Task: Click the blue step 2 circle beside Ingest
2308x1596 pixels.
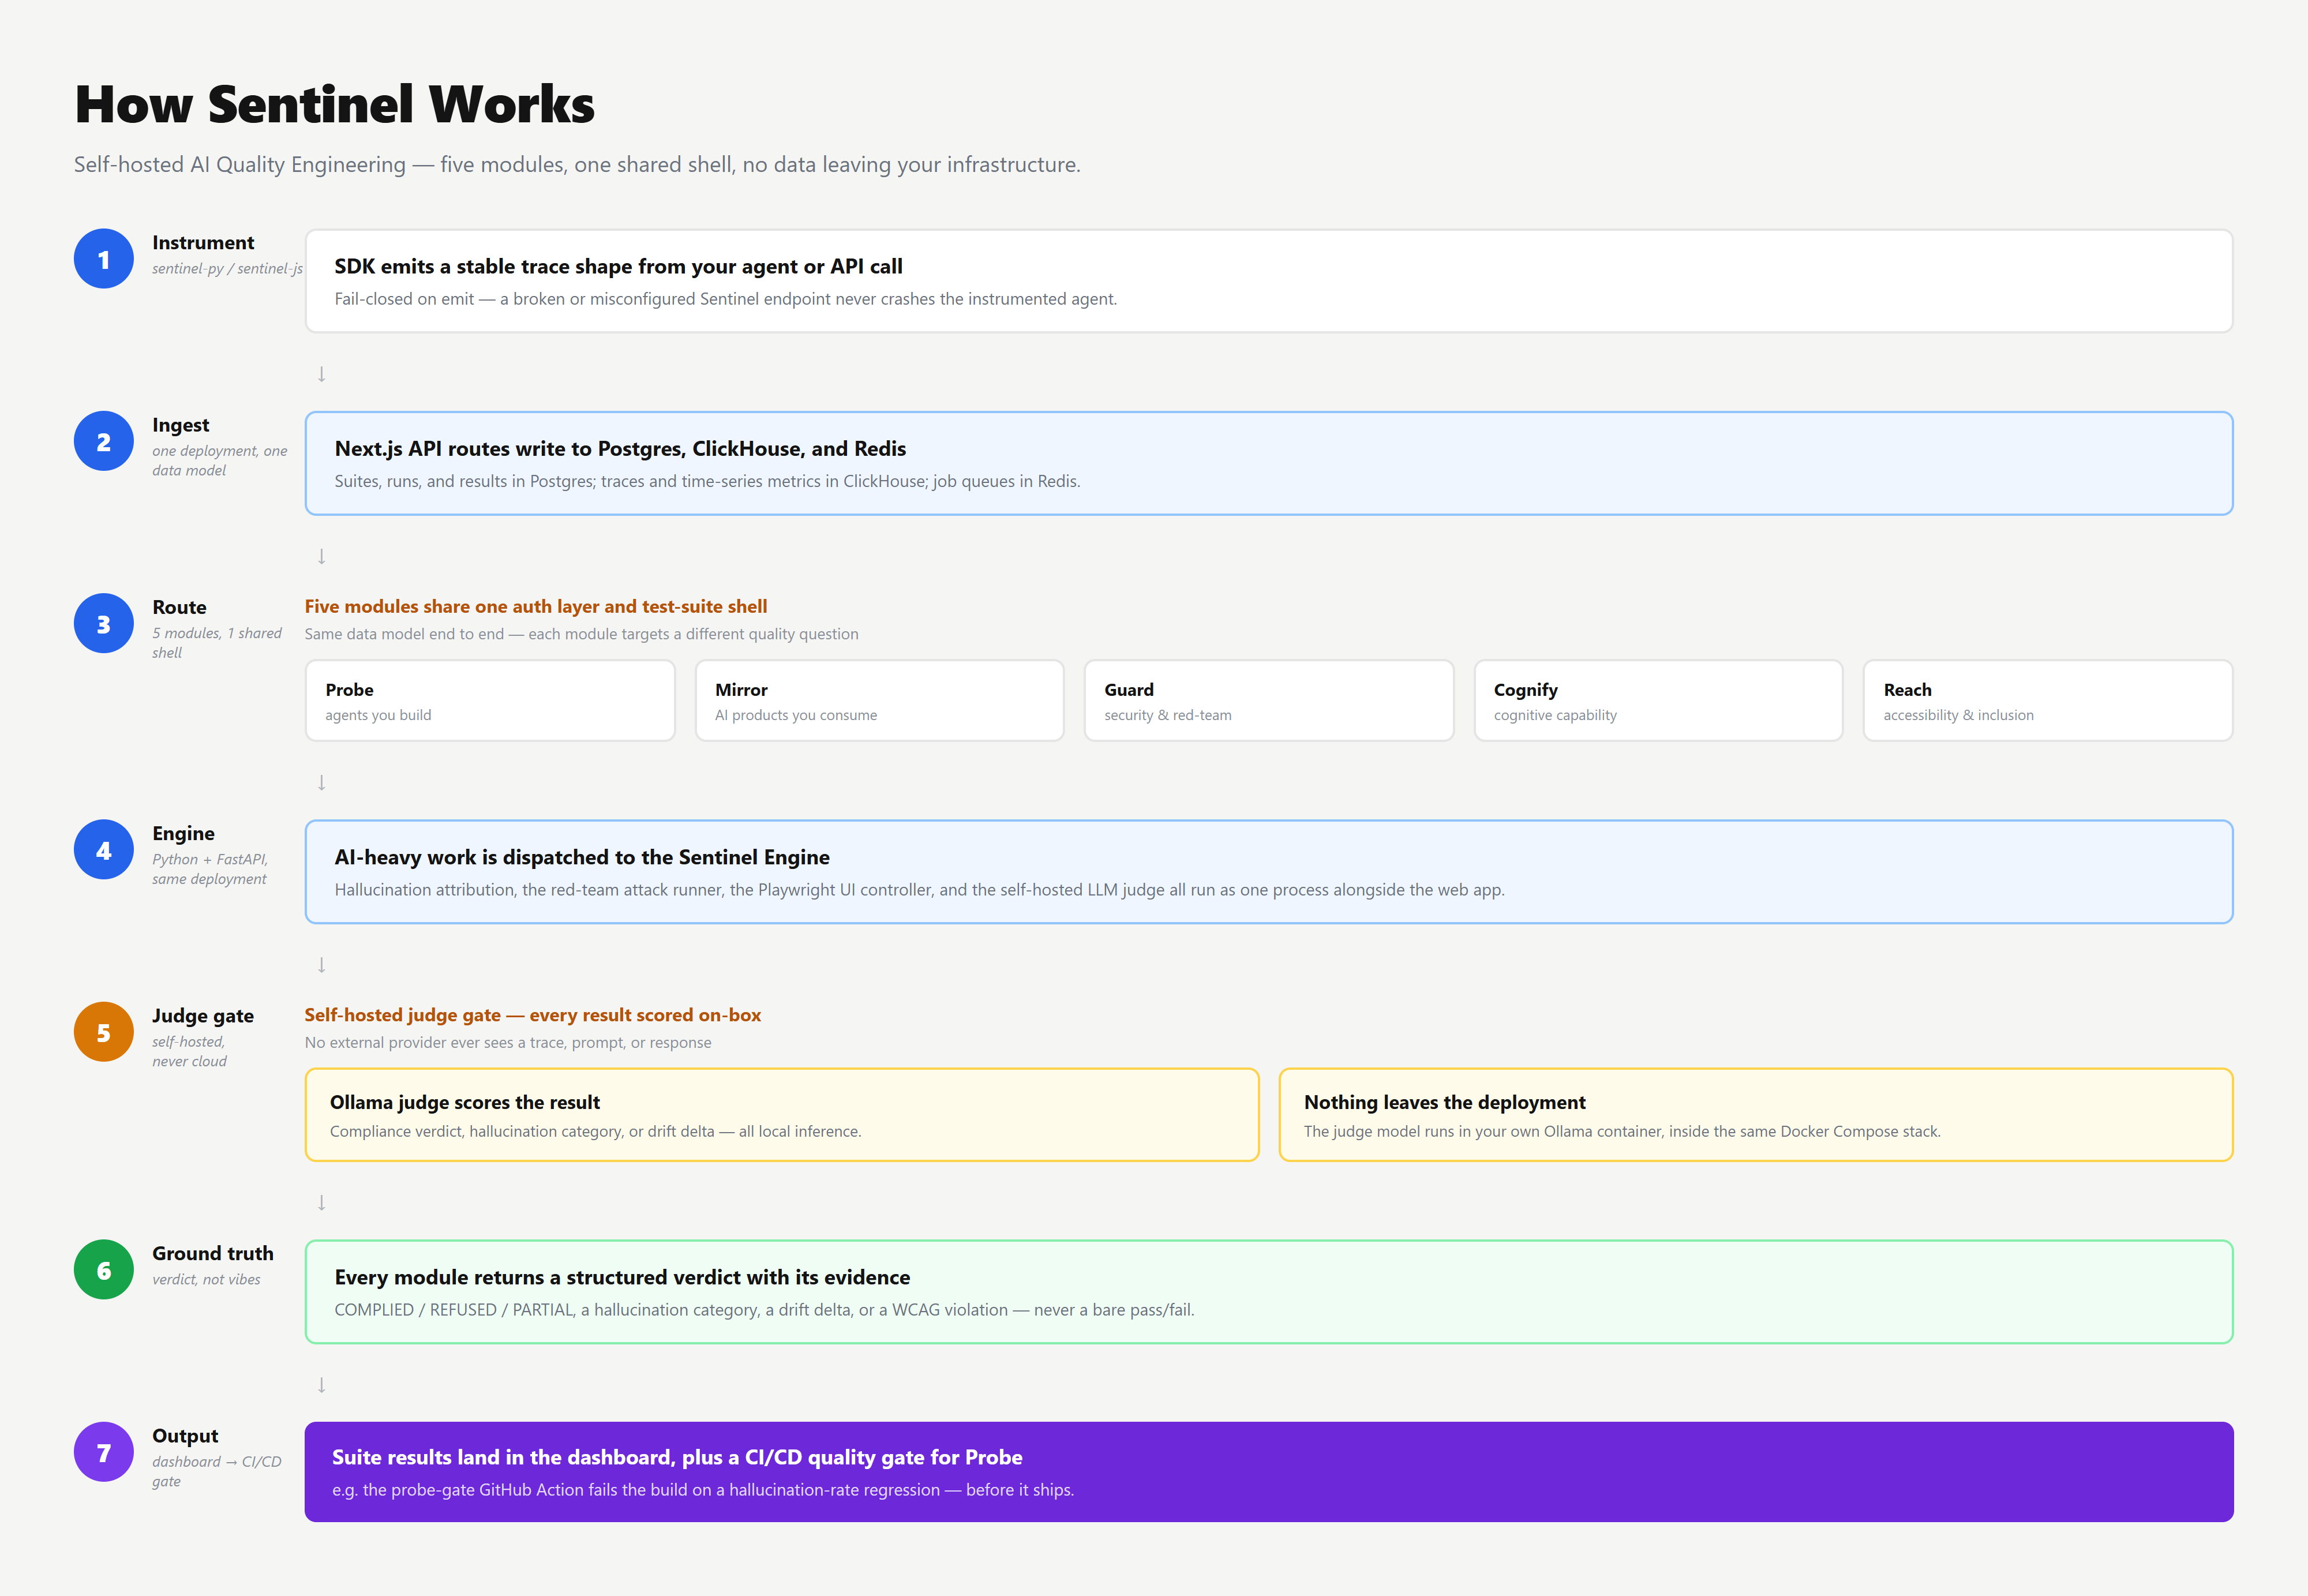Action: click(103, 441)
